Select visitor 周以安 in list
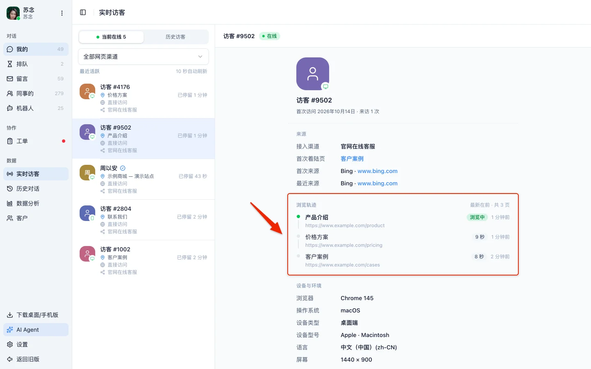Image resolution: width=591 pixels, height=369 pixels. point(143,180)
